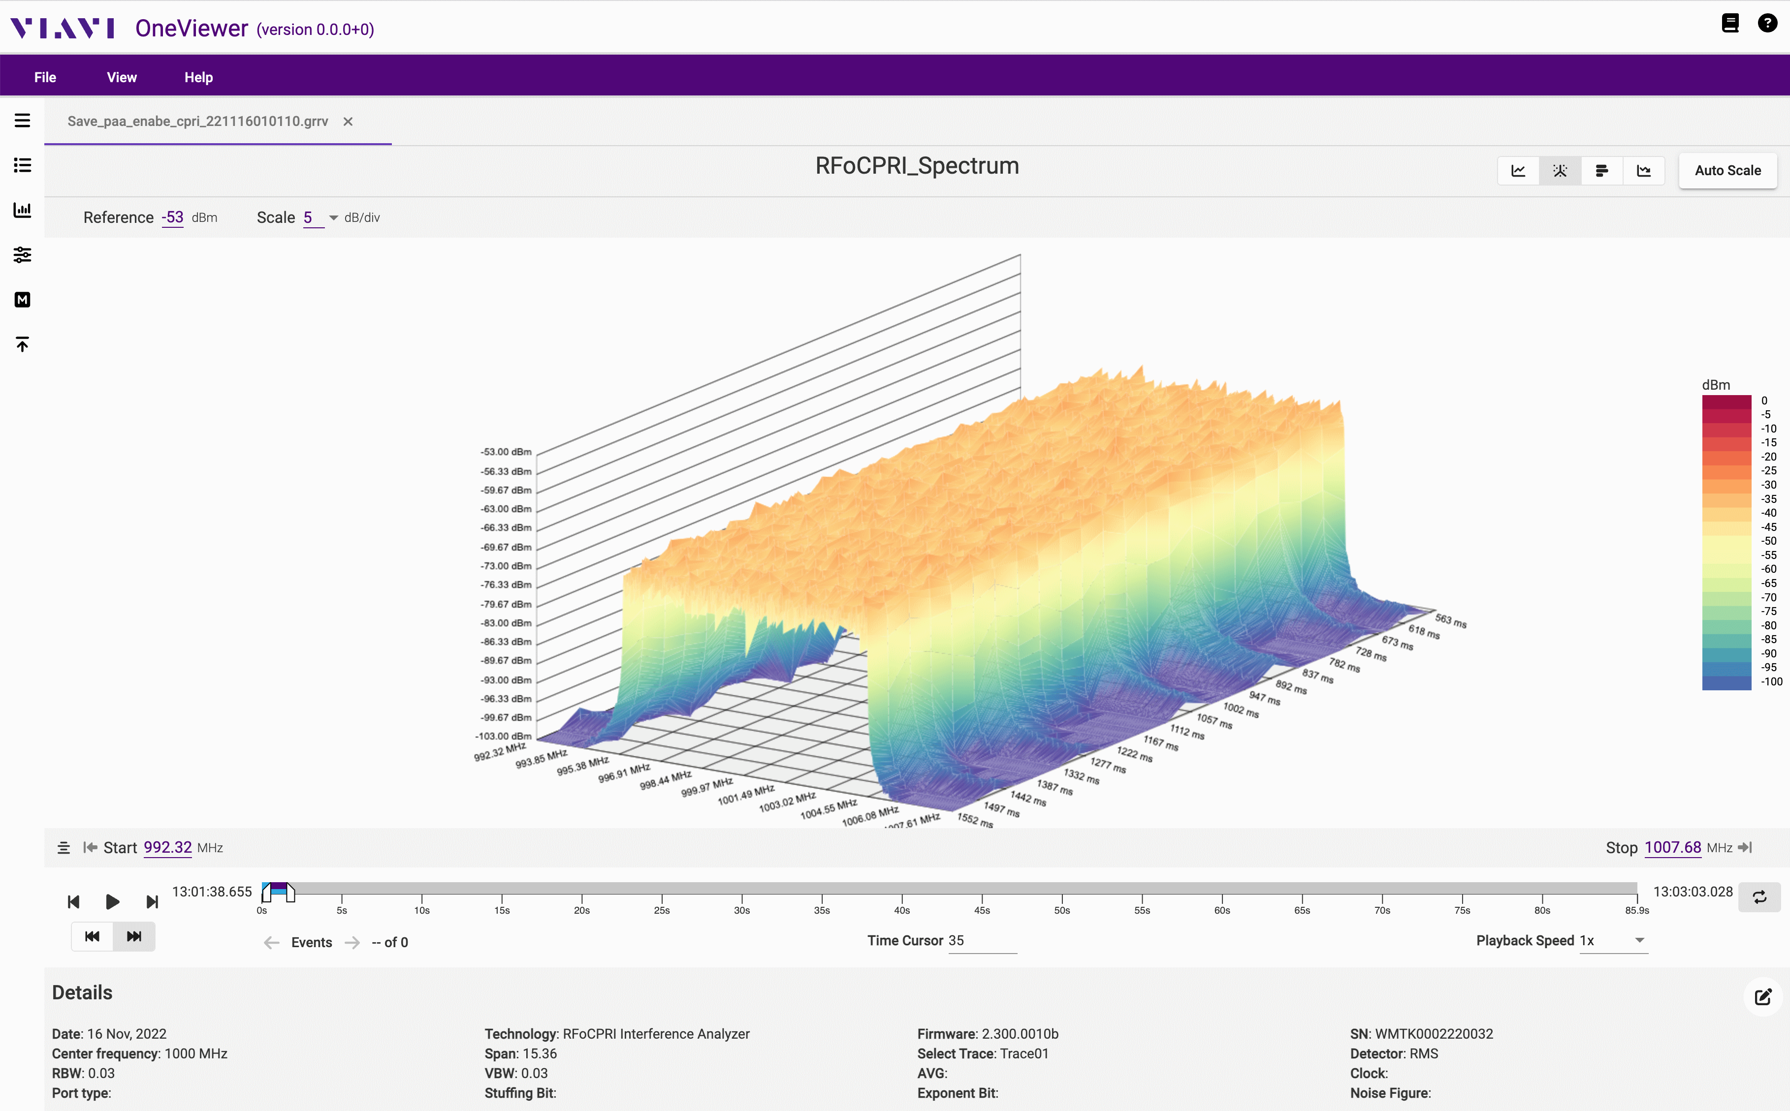Rewind playback with fast-backward button
The height and width of the screenshot is (1111, 1790).
coord(92,936)
